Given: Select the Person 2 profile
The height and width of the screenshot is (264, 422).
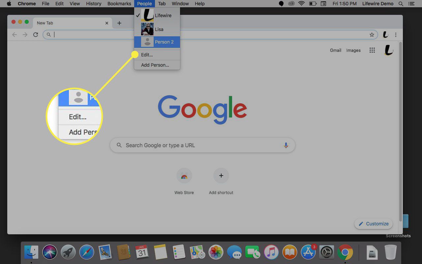Looking at the screenshot, I should point(157,42).
